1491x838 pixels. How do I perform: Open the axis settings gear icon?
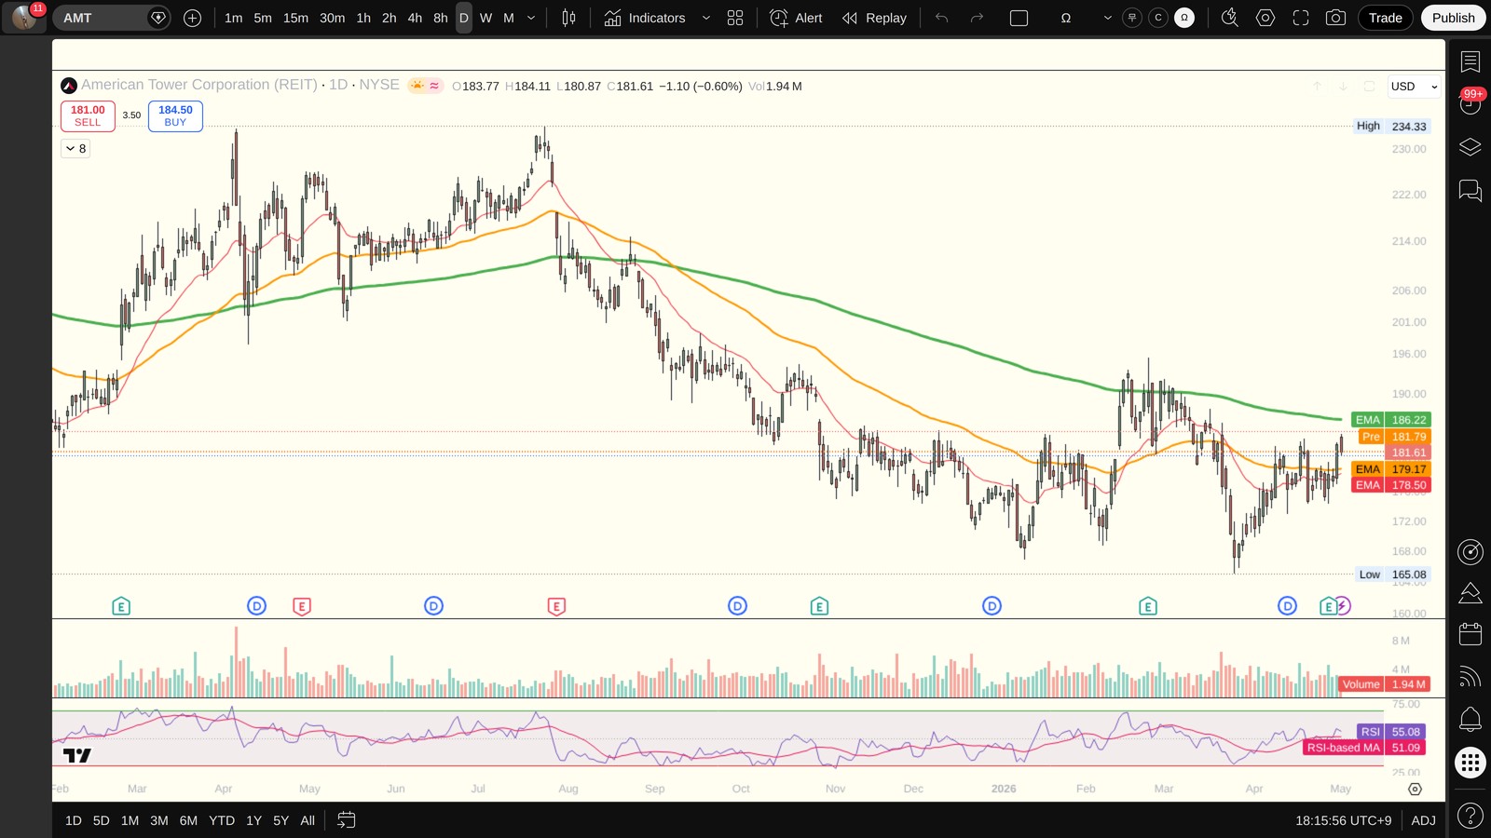[x=1415, y=789]
